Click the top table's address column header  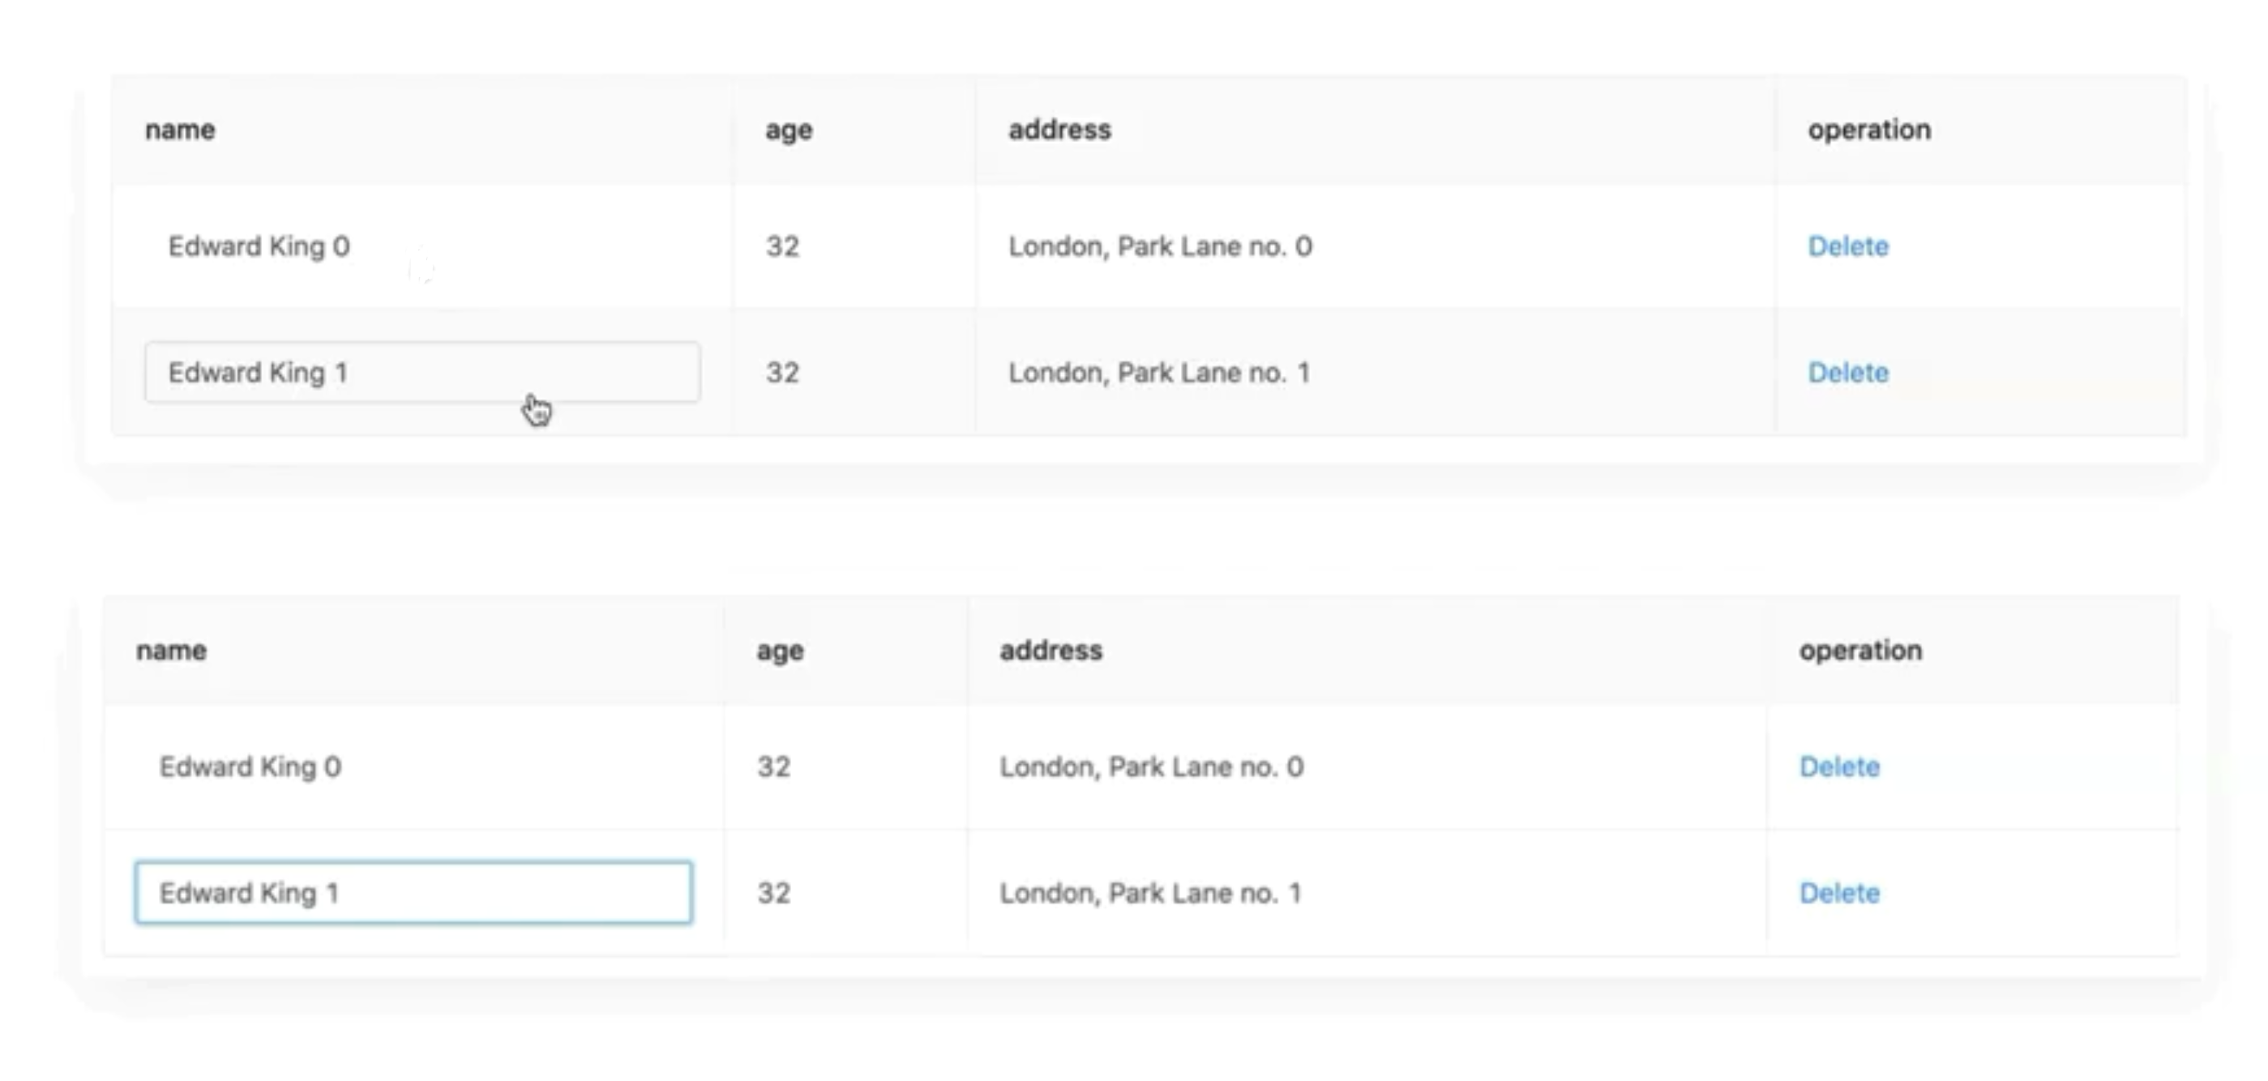coord(1059,130)
